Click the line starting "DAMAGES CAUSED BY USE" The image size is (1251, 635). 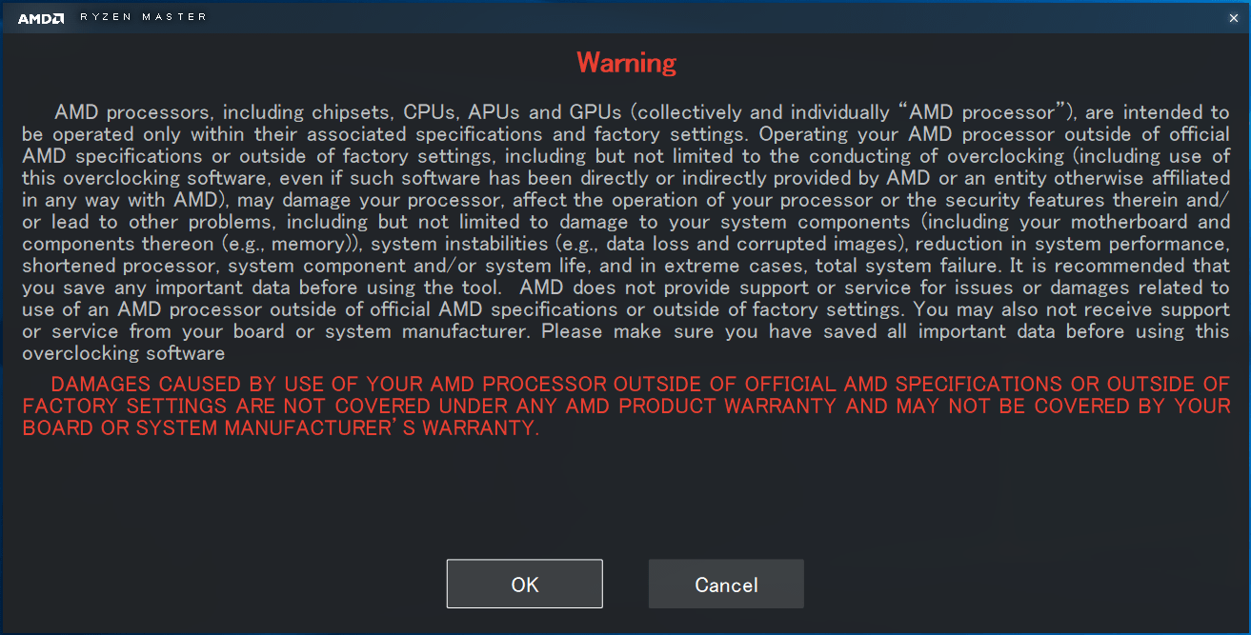pos(640,384)
